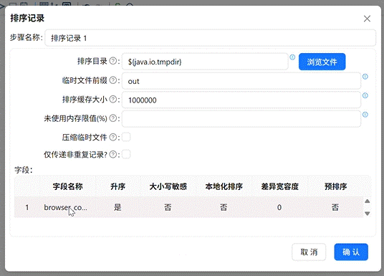Click the 压缩临时文件 help icon
Screen dimensions: 384x276
[113, 137]
